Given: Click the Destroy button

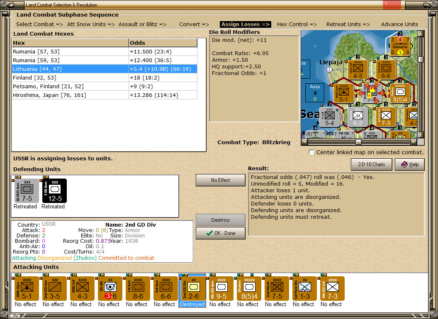Looking at the screenshot, I should tap(220, 220).
